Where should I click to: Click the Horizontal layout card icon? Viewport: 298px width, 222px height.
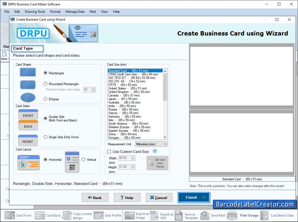(28, 162)
